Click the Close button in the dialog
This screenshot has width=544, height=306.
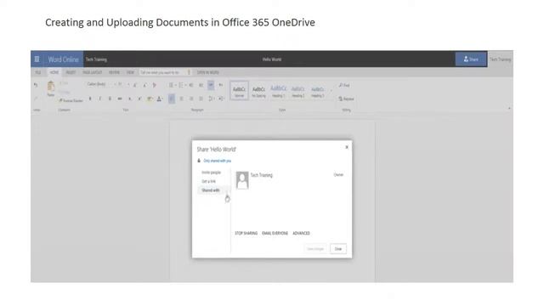click(338, 249)
